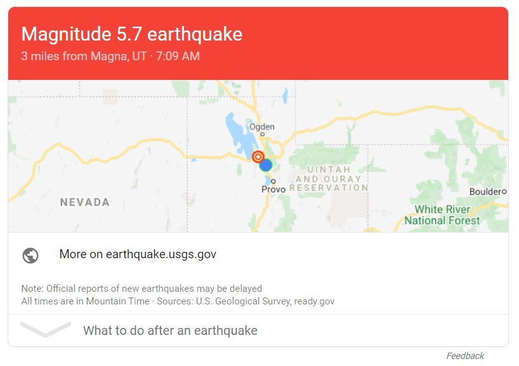
Task: Select the Provo city label on map
Action: 273,189
